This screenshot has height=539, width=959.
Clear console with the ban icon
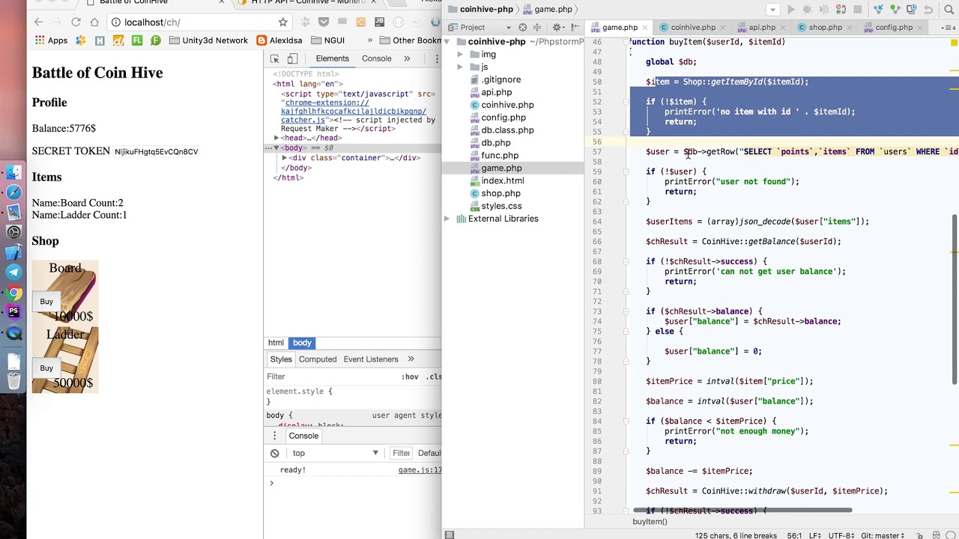point(275,453)
